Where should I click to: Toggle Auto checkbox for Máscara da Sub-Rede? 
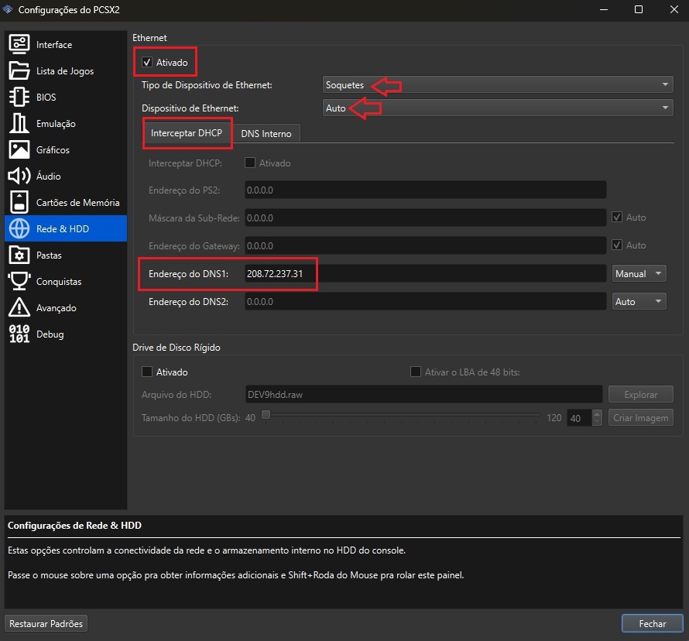[x=617, y=218]
